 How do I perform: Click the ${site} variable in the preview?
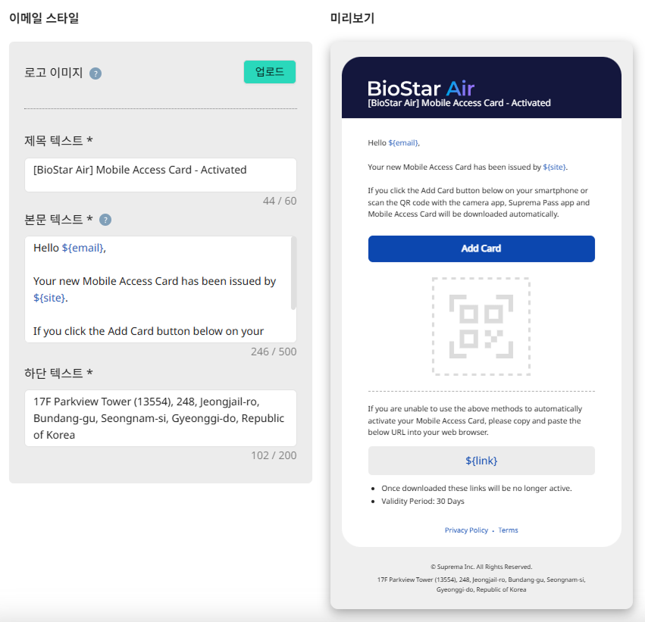tap(555, 167)
